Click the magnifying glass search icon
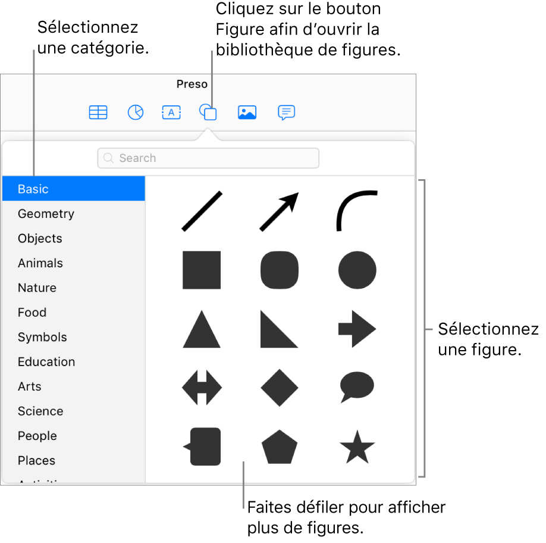The image size is (546, 543). click(x=108, y=158)
